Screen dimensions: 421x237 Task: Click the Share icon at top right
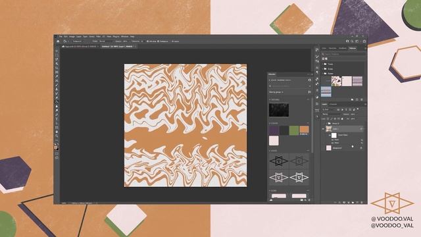pos(364,41)
